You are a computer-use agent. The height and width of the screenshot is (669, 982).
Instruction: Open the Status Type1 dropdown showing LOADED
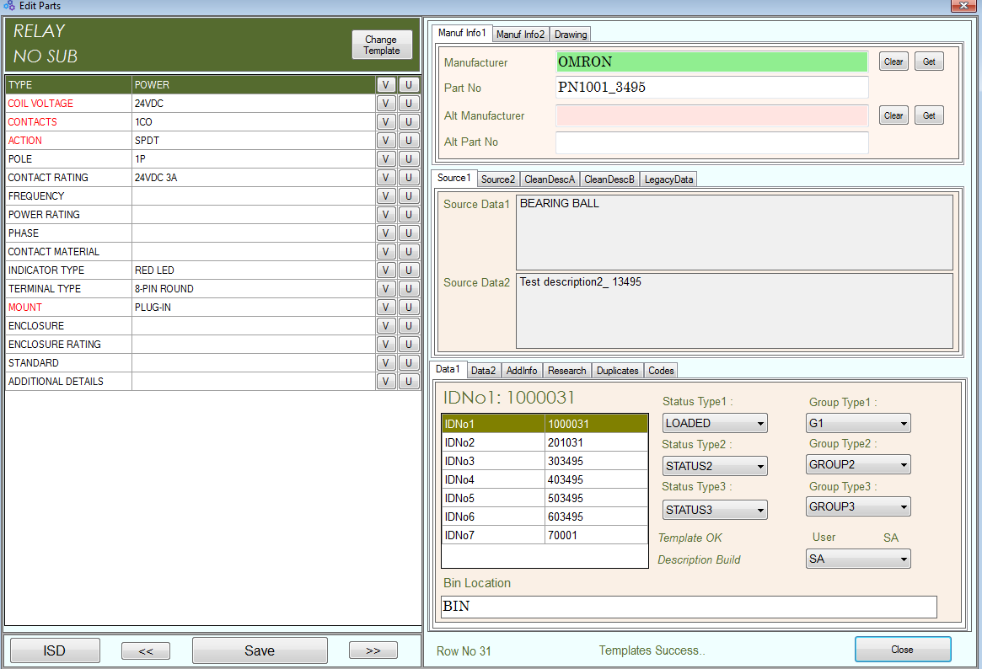715,423
